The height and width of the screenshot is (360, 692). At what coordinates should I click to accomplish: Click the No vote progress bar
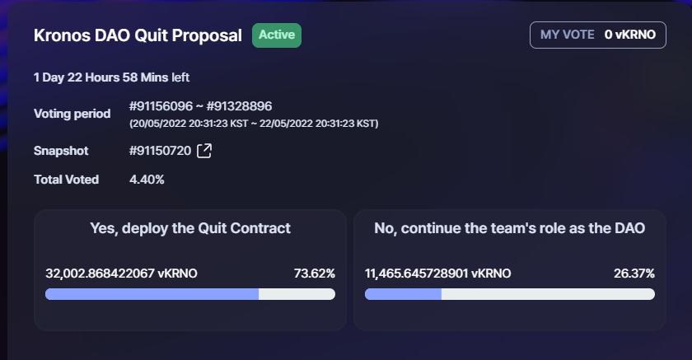509,294
